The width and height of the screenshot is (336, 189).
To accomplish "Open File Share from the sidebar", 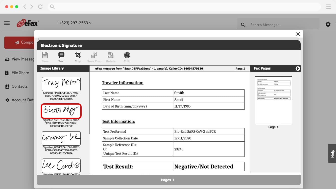I will point(20,73).
